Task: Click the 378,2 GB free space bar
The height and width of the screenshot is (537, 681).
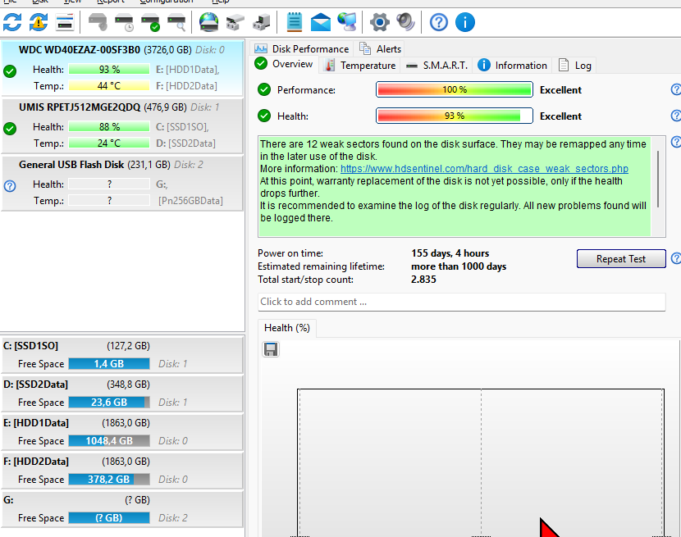Action: (109, 480)
